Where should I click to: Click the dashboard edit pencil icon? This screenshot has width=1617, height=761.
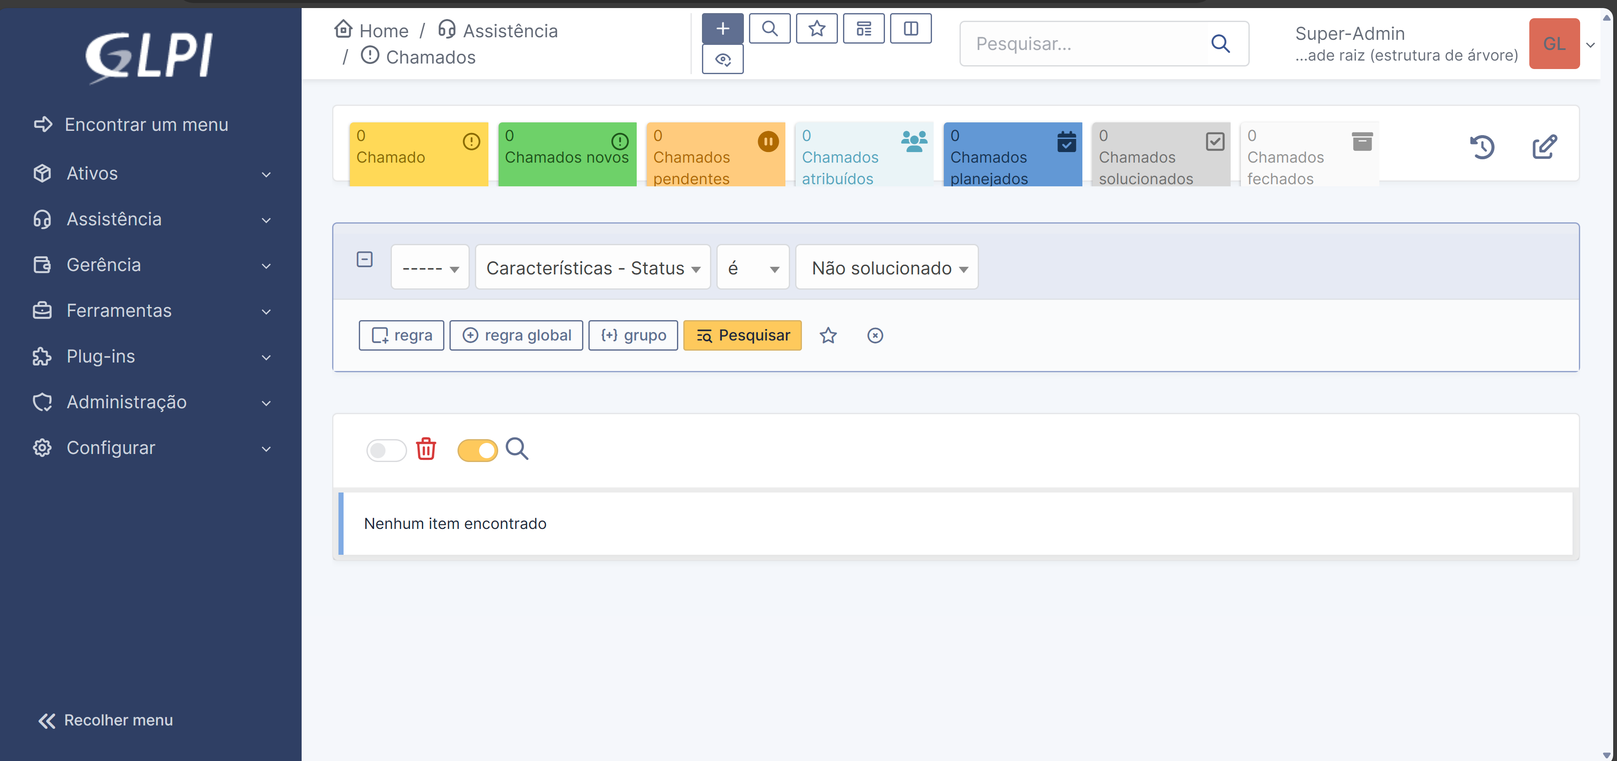pyautogui.click(x=1544, y=147)
